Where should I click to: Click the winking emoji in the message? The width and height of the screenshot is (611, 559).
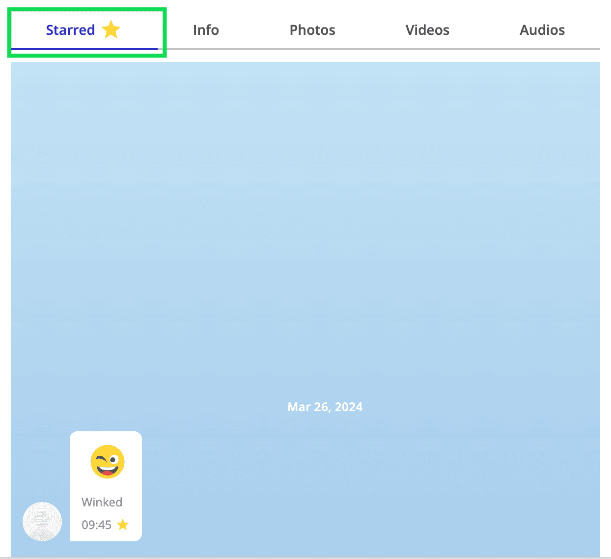coord(108,462)
